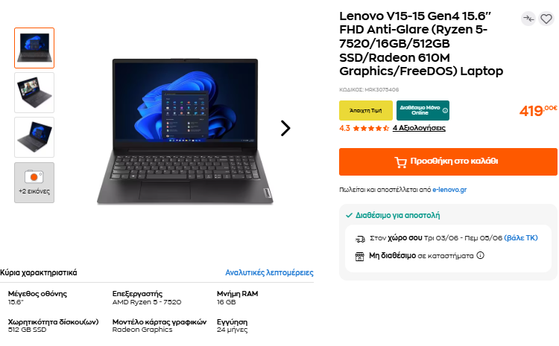
Task: Select the second angled laptop thumbnail
Action: tap(34, 92)
